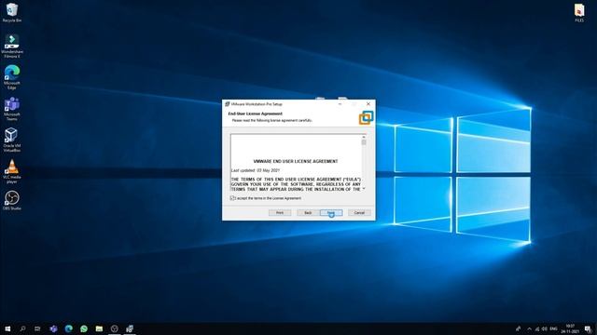Open taskbar Search
Image resolution: width=597 pixels, height=335 pixels.
click(22, 328)
